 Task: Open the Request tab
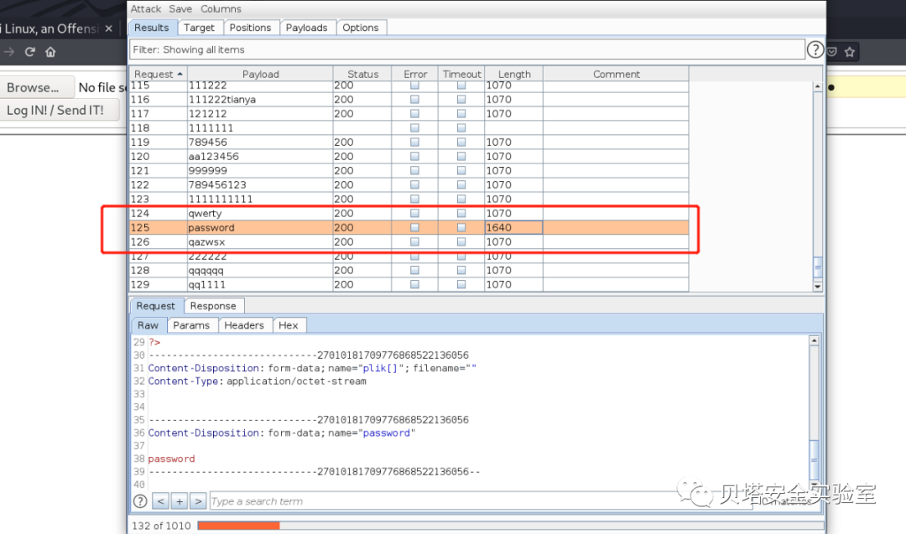pos(155,306)
